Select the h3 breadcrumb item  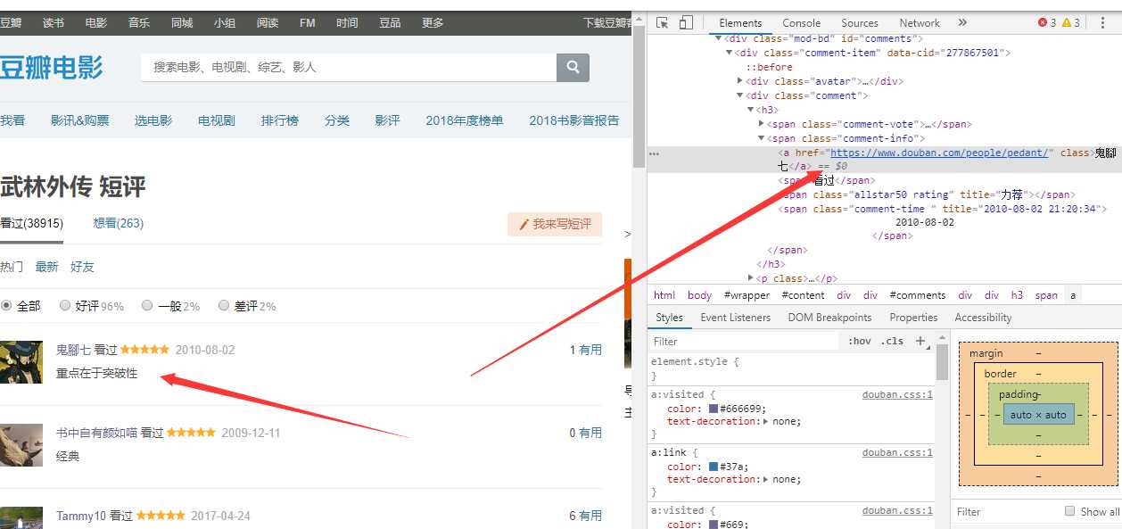click(x=1017, y=295)
